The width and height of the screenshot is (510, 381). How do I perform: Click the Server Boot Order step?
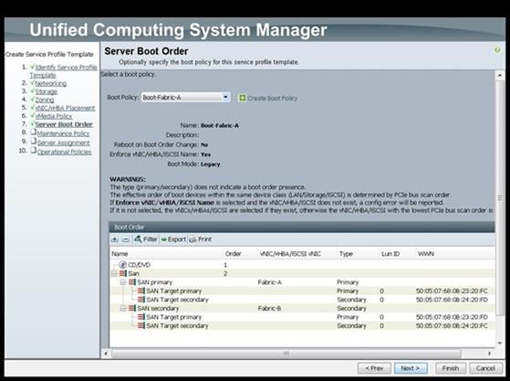[x=64, y=124]
